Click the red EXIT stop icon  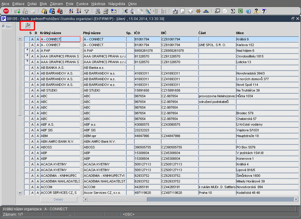[6, 11]
